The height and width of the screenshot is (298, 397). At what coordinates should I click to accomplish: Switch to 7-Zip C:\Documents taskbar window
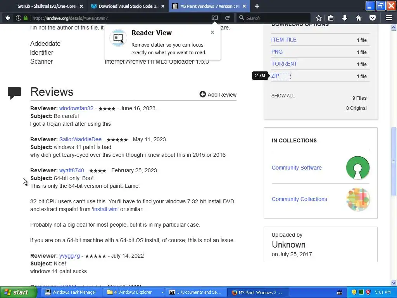click(x=196, y=293)
